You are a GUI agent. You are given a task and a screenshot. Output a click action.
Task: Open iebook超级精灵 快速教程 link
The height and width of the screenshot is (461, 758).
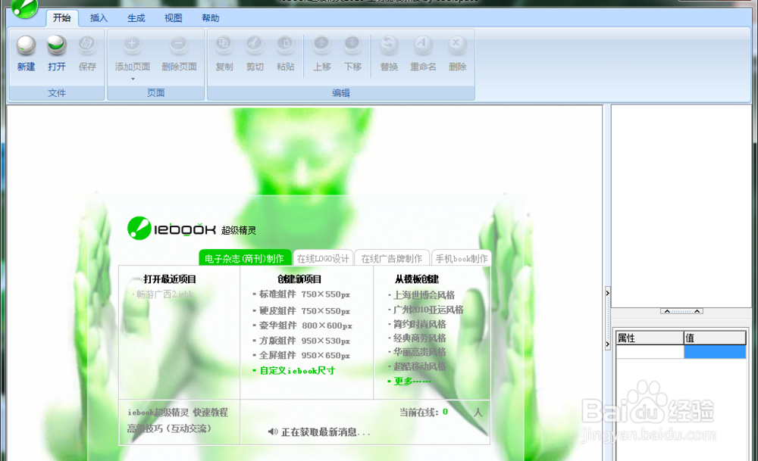coord(177,413)
